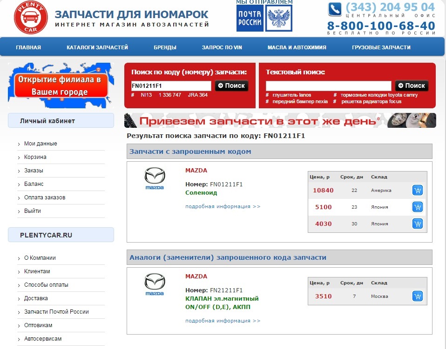
Task: Click the price 4030
Action: click(324, 224)
